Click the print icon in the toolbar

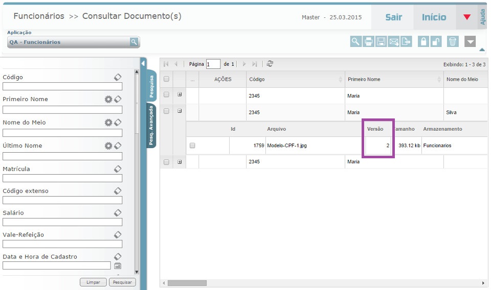(x=368, y=42)
